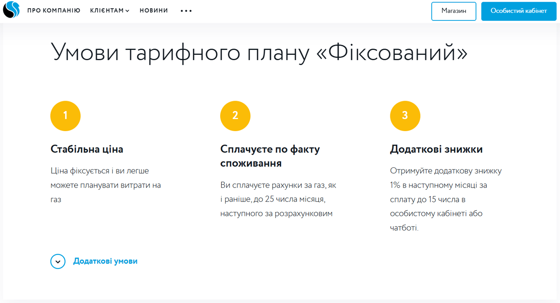Expand the circled chevron for additional conditions
This screenshot has height=303, width=560.
58,261
